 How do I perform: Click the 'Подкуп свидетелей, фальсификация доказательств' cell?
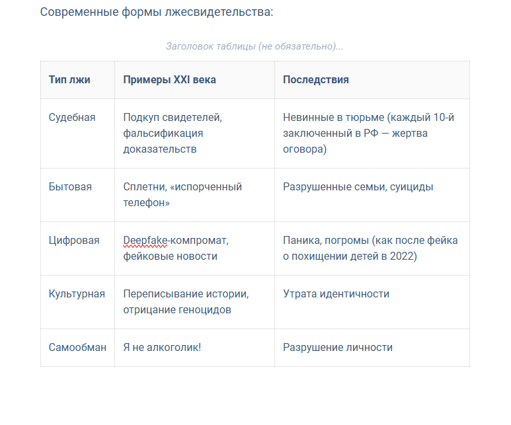pyautogui.click(x=194, y=134)
